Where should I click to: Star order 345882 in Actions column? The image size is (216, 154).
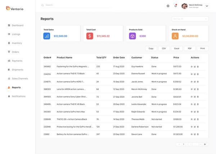192,67
